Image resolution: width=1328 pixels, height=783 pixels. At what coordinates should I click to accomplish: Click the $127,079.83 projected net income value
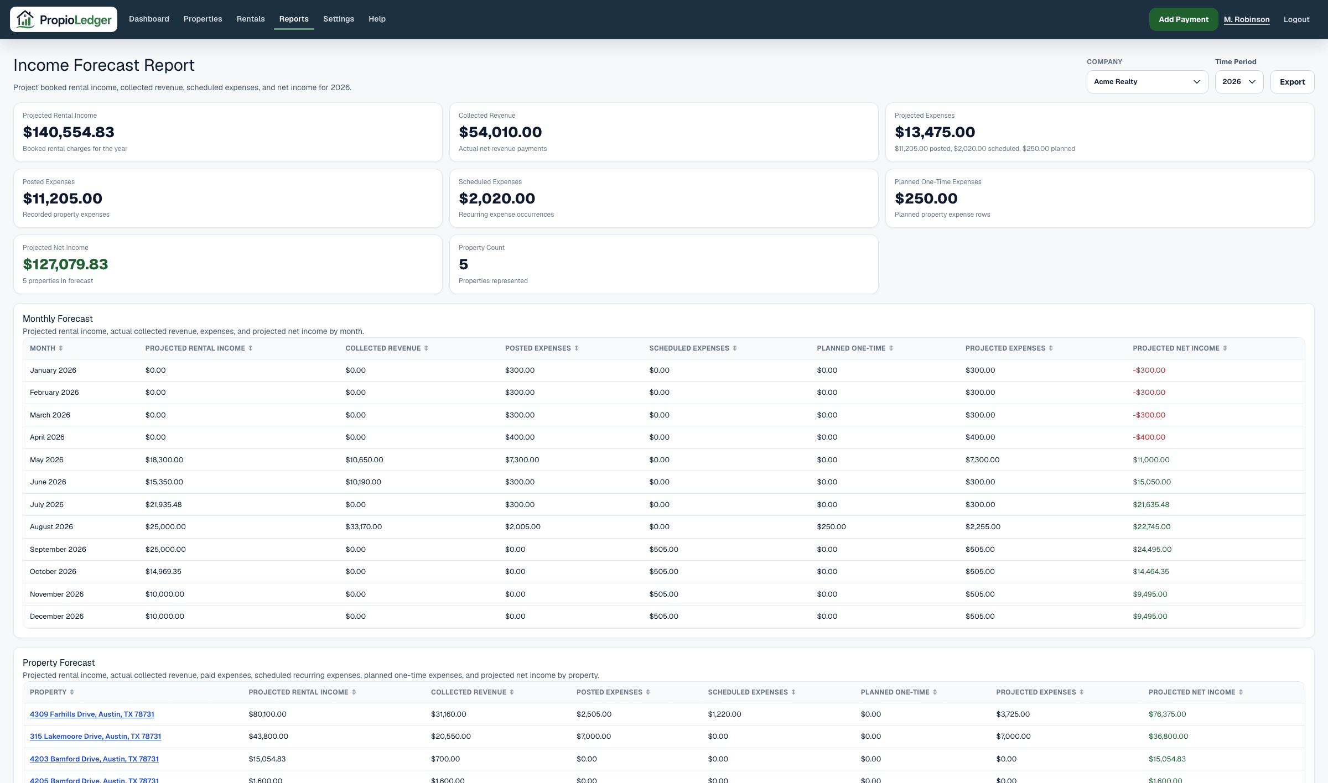click(x=65, y=264)
